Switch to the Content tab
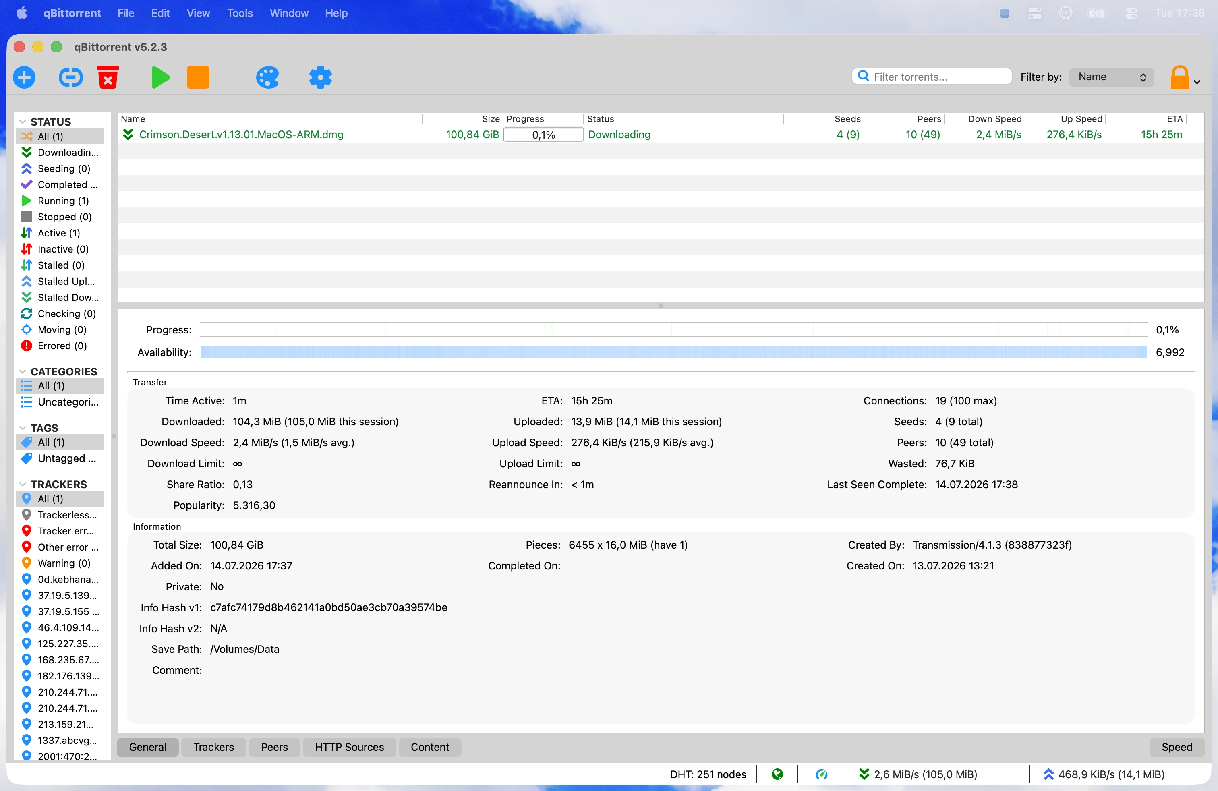Image resolution: width=1218 pixels, height=791 pixels. [430, 747]
